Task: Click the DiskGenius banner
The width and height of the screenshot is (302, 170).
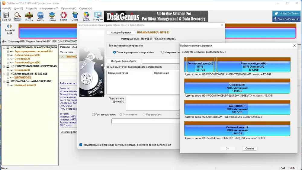Action: point(156,16)
